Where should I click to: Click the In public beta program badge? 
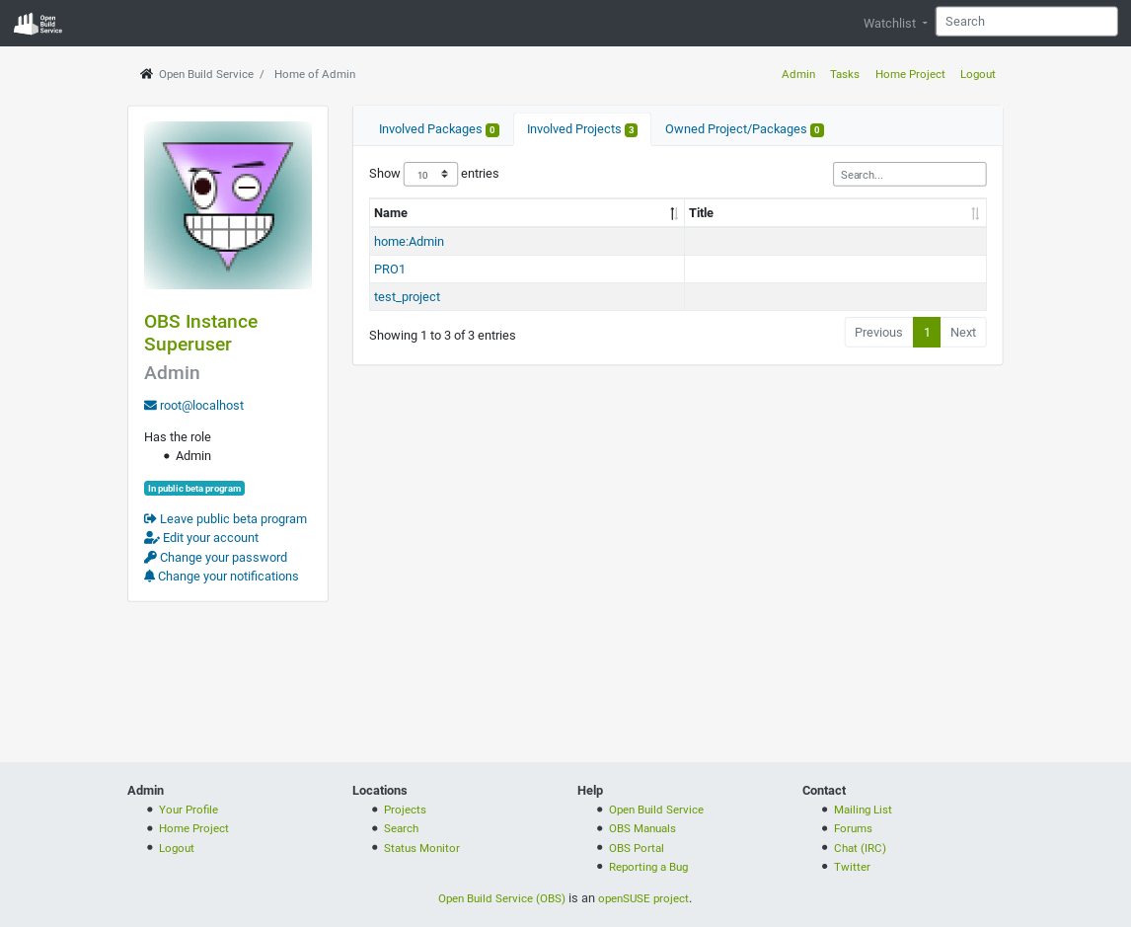point(194,488)
